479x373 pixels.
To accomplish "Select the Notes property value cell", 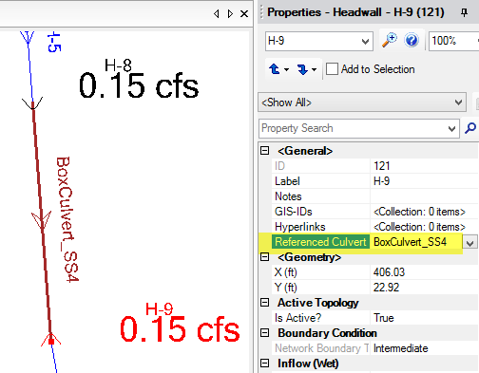I will [x=424, y=196].
